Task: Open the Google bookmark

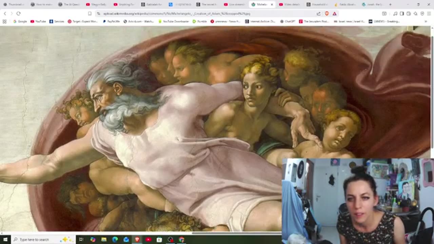Action: (20, 21)
